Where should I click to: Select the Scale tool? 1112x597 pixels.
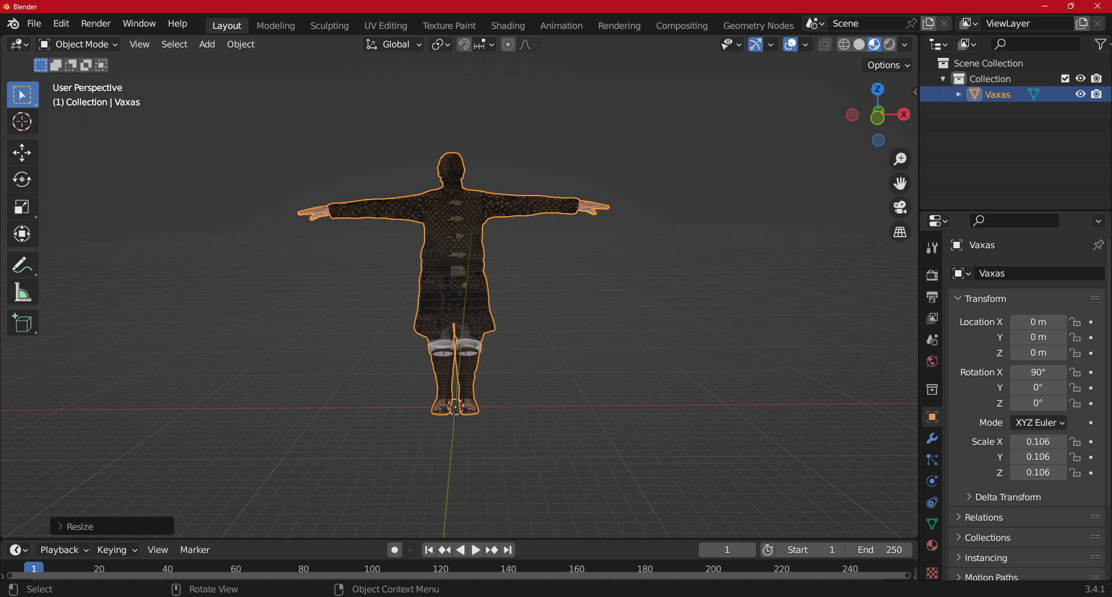[22, 207]
